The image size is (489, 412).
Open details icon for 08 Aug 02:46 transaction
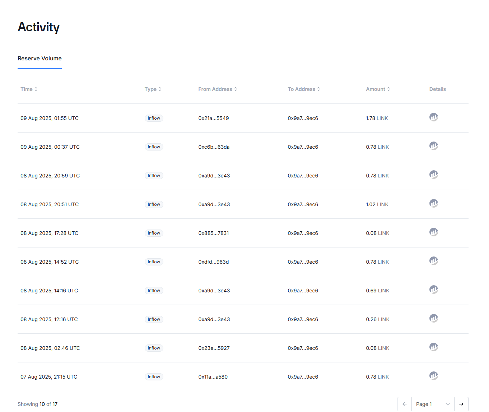(434, 347)
